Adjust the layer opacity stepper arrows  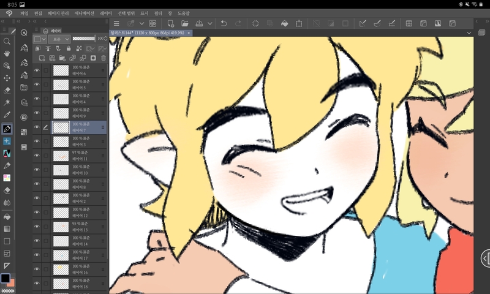click(x=105, y=39)
